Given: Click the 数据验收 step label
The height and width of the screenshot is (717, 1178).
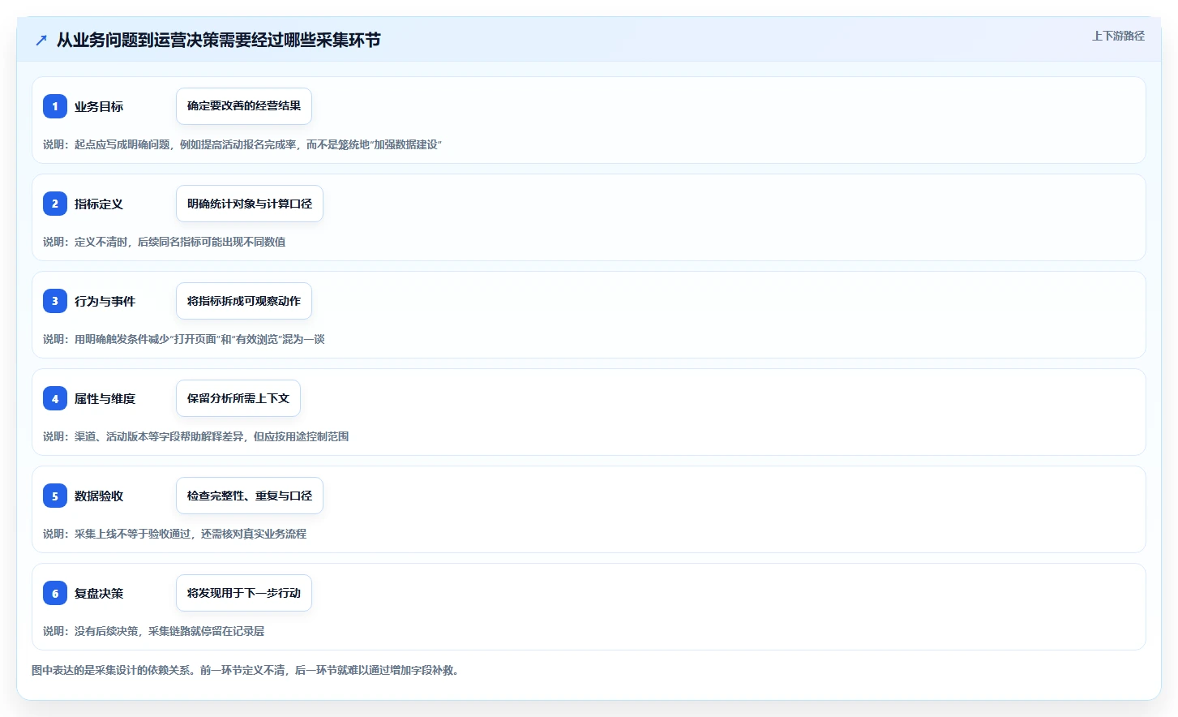Looking at the screenshot, I should [99, 496].
